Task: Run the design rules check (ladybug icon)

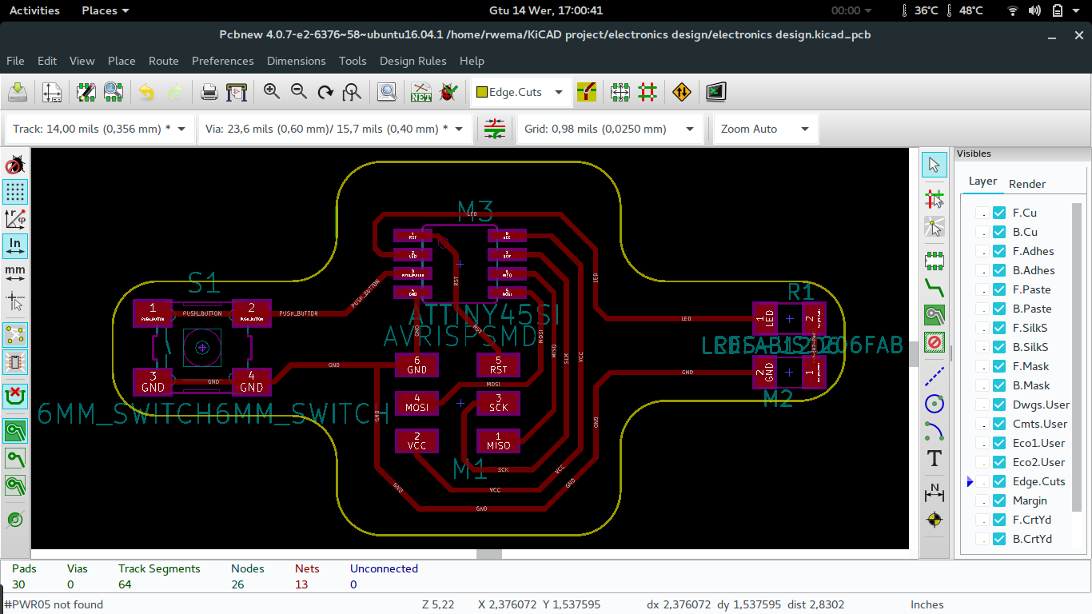Action: (x=449, y=92)
